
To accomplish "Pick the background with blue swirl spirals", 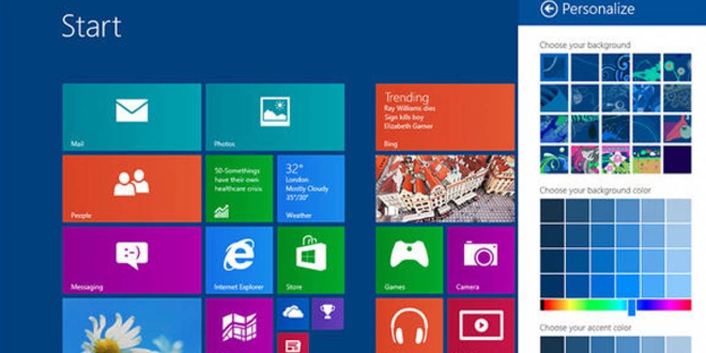I will 616,68.
